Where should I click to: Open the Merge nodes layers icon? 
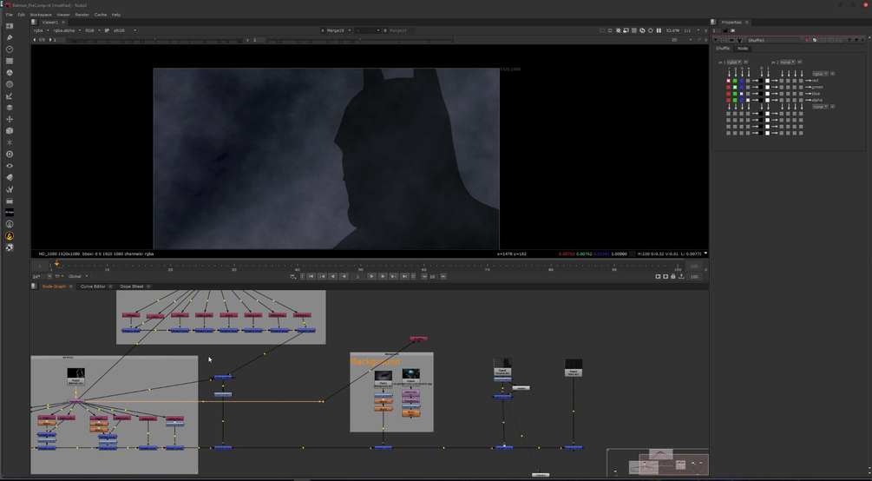pyautogui.click(x=10, y=108)
